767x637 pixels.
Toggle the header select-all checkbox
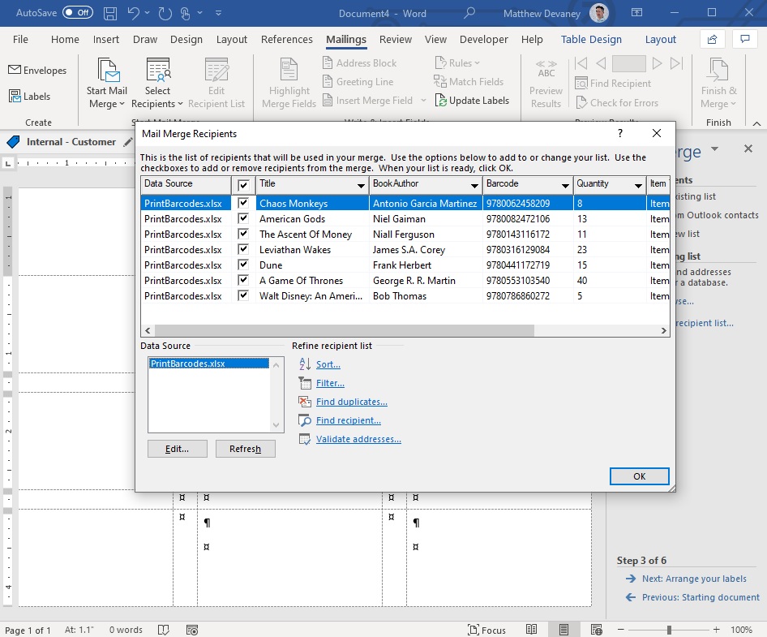pos(243,185)
